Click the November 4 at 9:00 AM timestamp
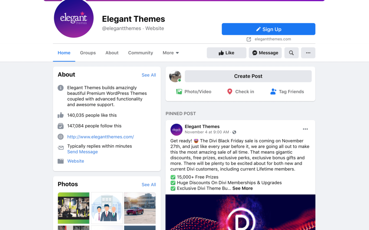The width and height of the screenshot is (369, 230). tap(207, 132)
